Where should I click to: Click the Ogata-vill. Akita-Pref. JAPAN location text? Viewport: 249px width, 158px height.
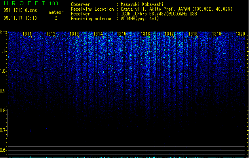coord(177,9)
